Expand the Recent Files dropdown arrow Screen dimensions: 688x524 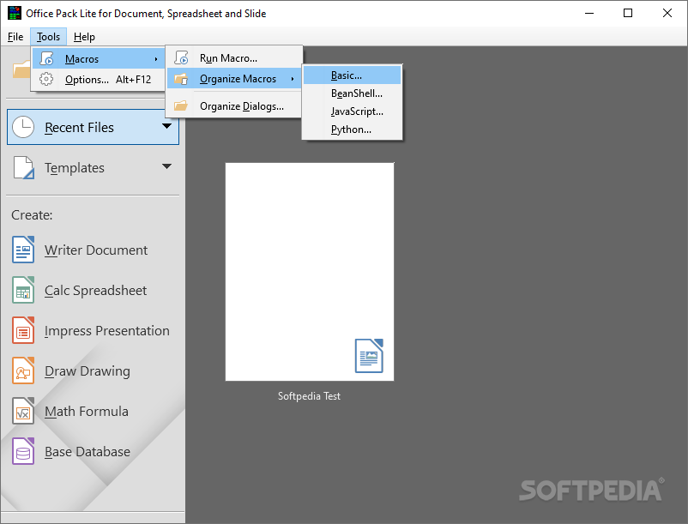(x=166, y=126)
